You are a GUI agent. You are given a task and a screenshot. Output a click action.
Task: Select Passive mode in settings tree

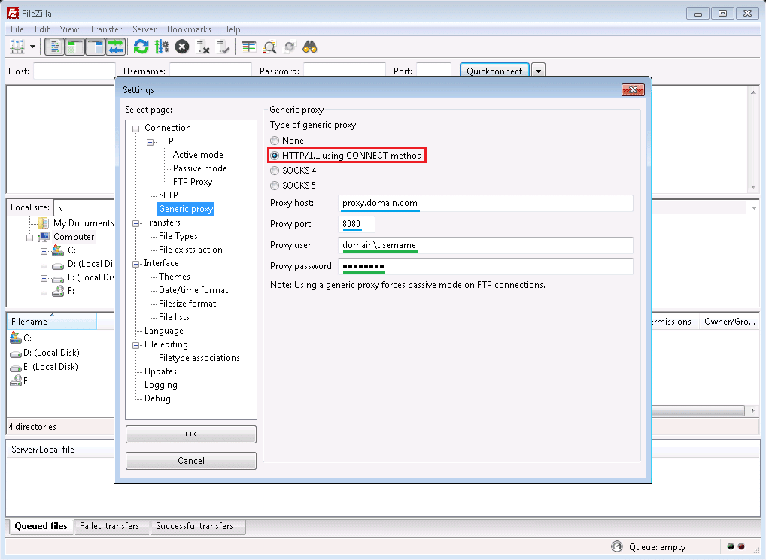pyautogui.click(x=199, y=168)
